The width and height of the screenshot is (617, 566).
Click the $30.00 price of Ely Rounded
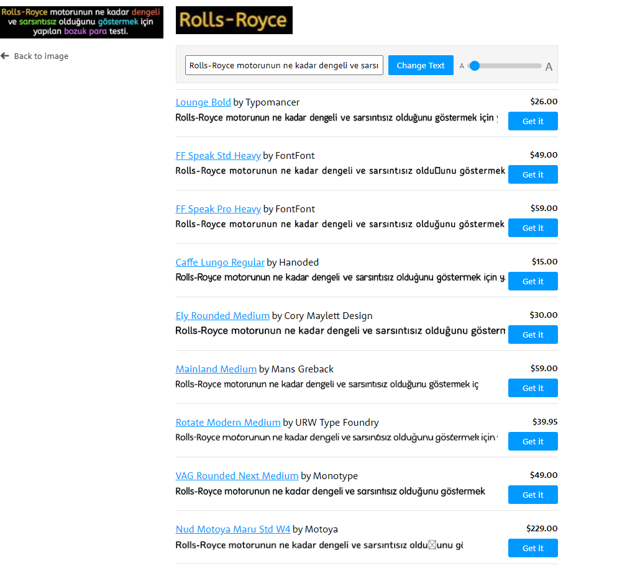(544, 315)
